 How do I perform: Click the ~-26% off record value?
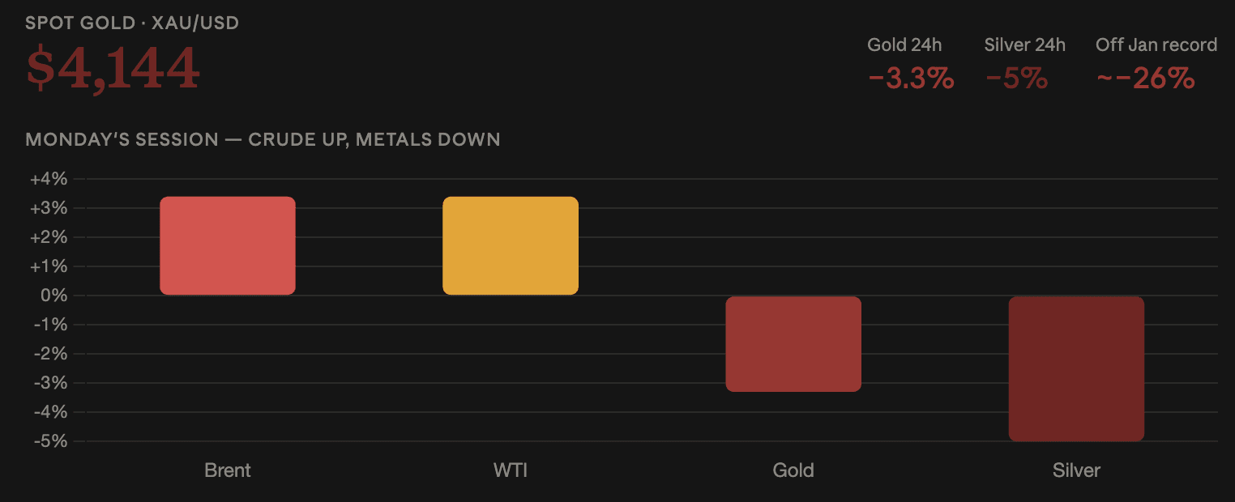click(1145, 79)
